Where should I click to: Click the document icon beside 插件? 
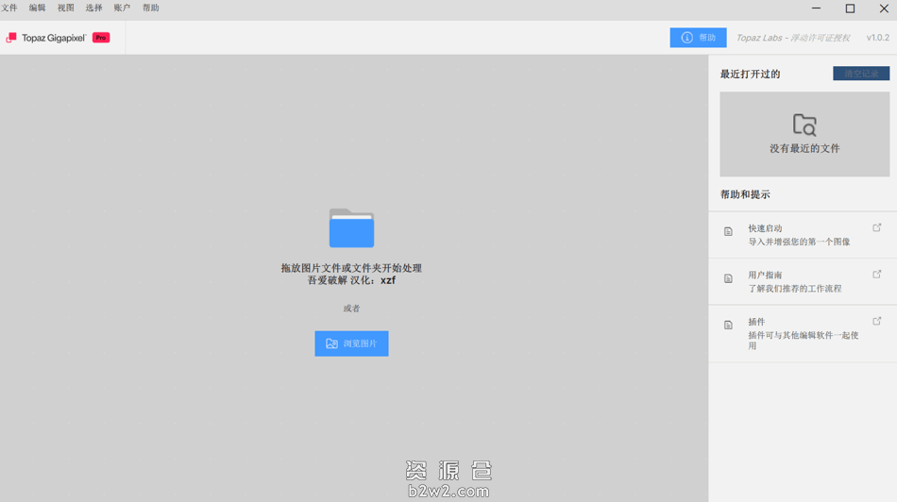coord(728,326)
